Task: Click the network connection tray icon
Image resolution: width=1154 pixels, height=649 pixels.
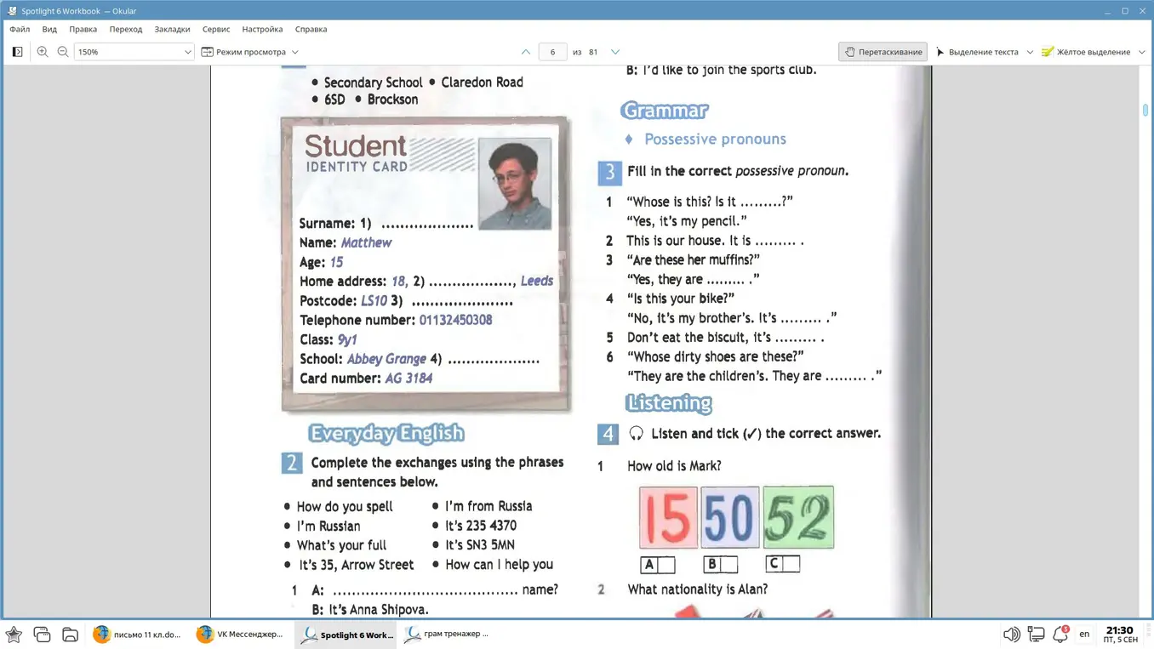Action: point(1036,634)
